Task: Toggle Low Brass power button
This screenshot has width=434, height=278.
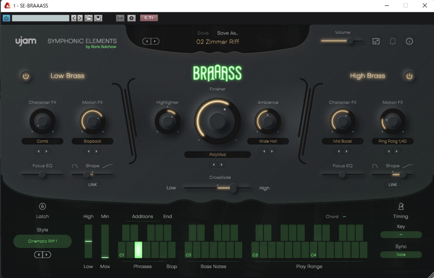Action: coord(26,76)
